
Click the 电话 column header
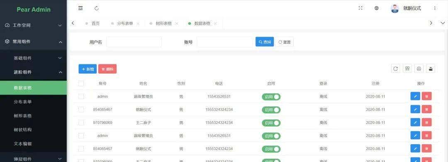tap(219, 84)
